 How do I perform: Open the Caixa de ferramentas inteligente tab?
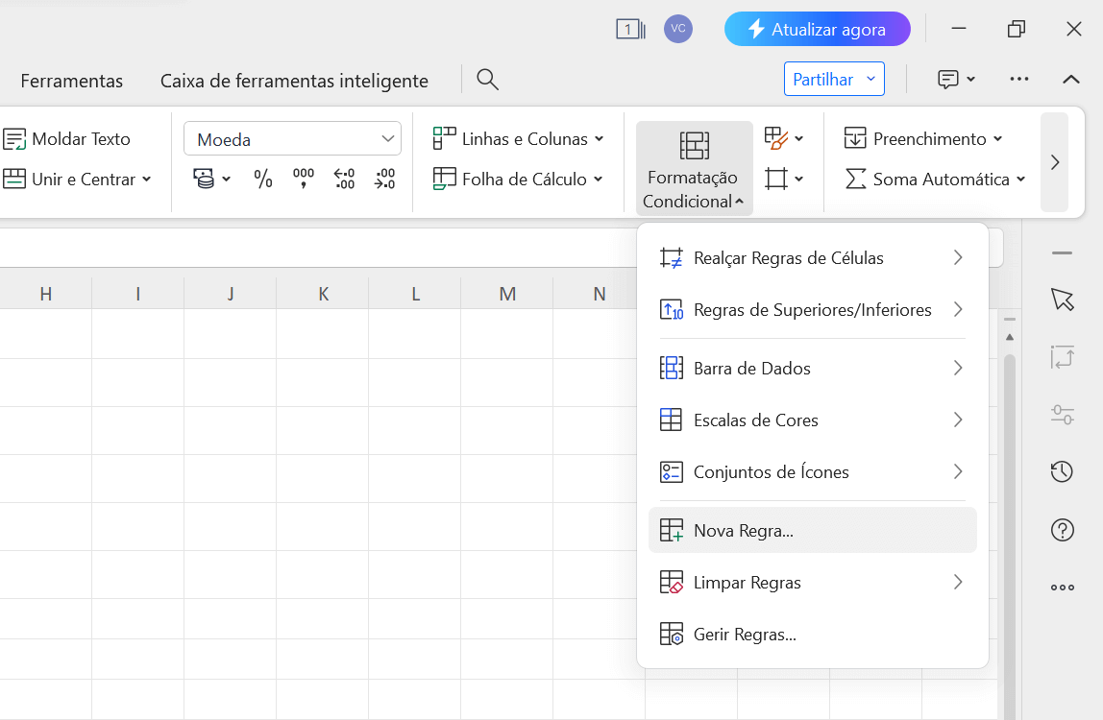tap(294, 81)
